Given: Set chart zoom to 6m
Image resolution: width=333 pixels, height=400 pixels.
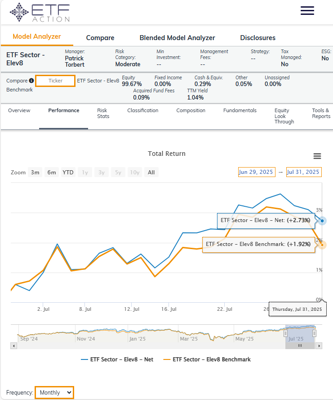Looking at the screenshot, I should (x=52, y=173).
